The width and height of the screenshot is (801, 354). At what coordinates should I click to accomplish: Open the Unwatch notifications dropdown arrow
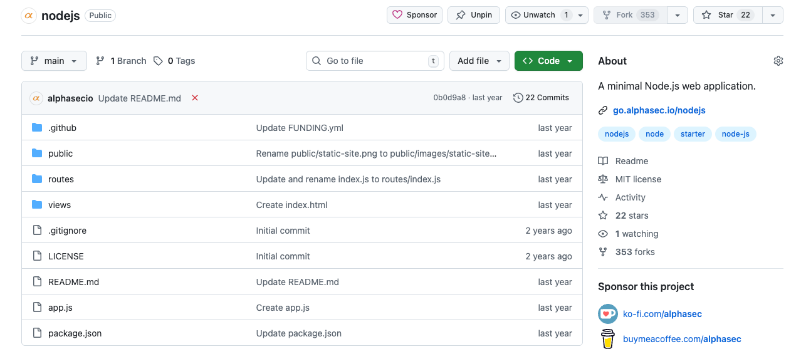[x=581, y=15]
